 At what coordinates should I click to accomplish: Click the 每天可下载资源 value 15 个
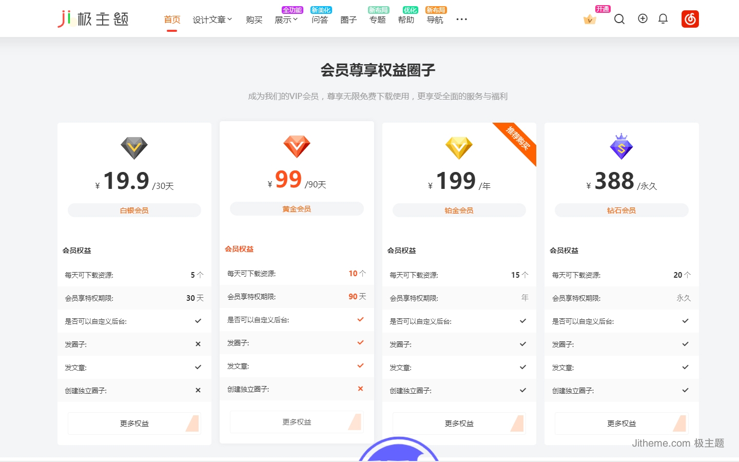520,275
